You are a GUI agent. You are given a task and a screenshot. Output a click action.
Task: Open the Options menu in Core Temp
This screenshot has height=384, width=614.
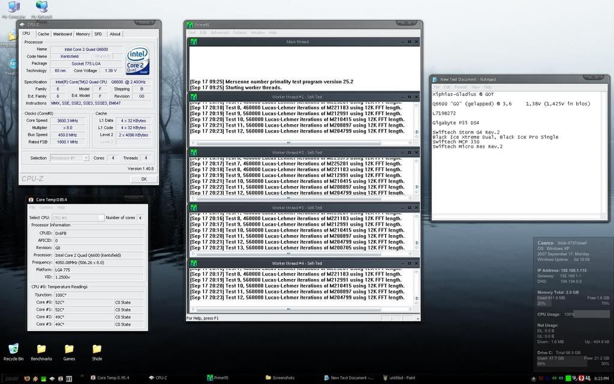click(46, 207)
